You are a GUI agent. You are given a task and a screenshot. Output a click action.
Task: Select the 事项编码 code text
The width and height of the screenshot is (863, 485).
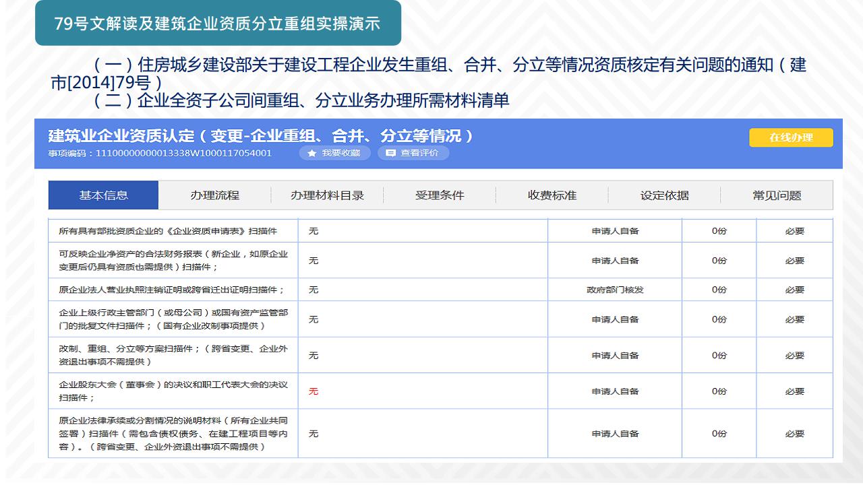[160, 154]
